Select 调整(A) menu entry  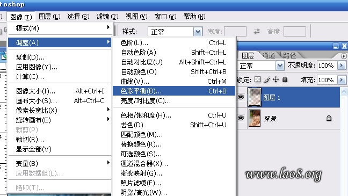coord(60,42)
